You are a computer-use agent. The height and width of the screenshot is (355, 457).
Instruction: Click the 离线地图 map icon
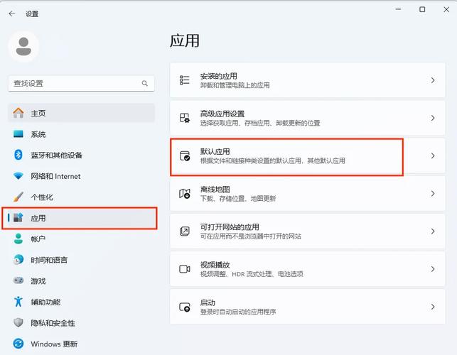click(185, 193)
